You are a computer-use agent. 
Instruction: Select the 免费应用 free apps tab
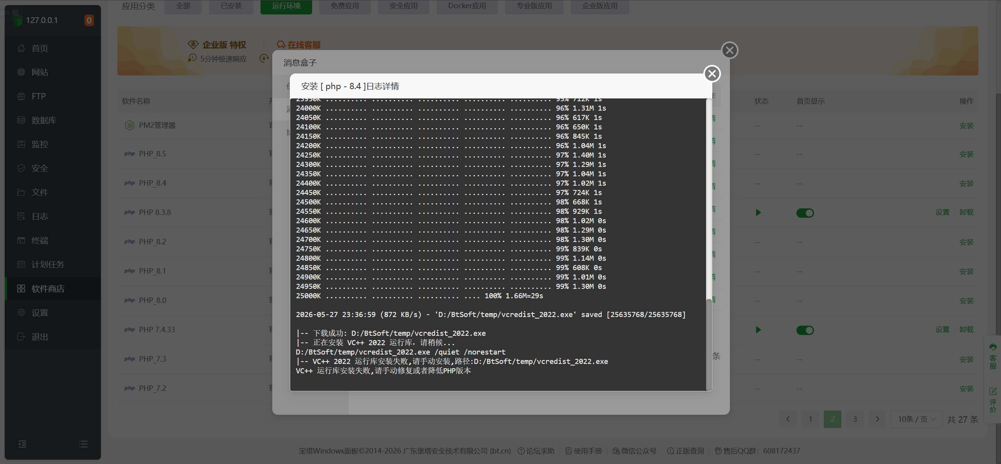click(x=345, y=6)
